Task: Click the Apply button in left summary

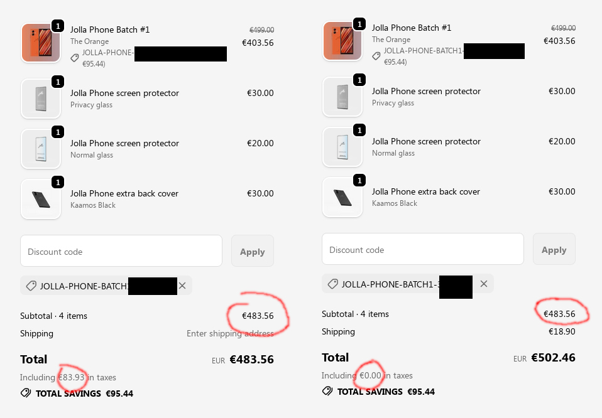Action: click(252, 252)
